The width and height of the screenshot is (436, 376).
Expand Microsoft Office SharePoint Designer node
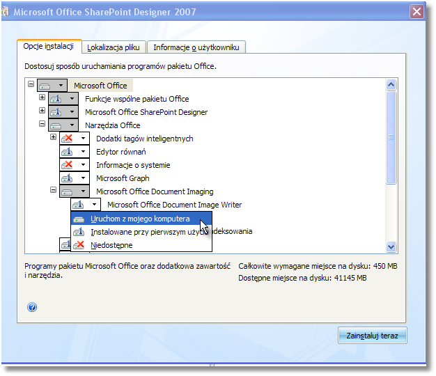pos(42,110)
